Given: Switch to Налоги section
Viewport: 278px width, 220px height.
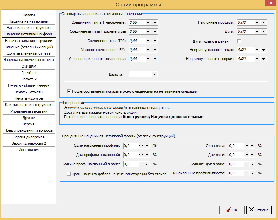Looking at the screenshot, I should (x=29, y=15).
